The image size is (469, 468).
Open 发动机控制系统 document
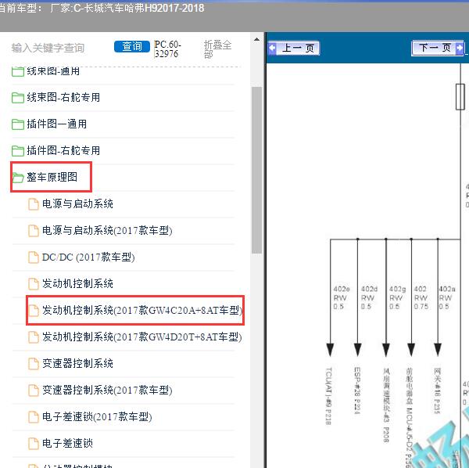click(x=77, y=283)
